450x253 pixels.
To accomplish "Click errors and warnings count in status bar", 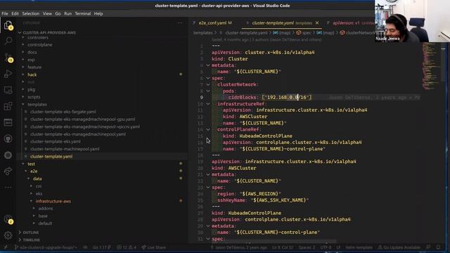I will coord(127,247).
